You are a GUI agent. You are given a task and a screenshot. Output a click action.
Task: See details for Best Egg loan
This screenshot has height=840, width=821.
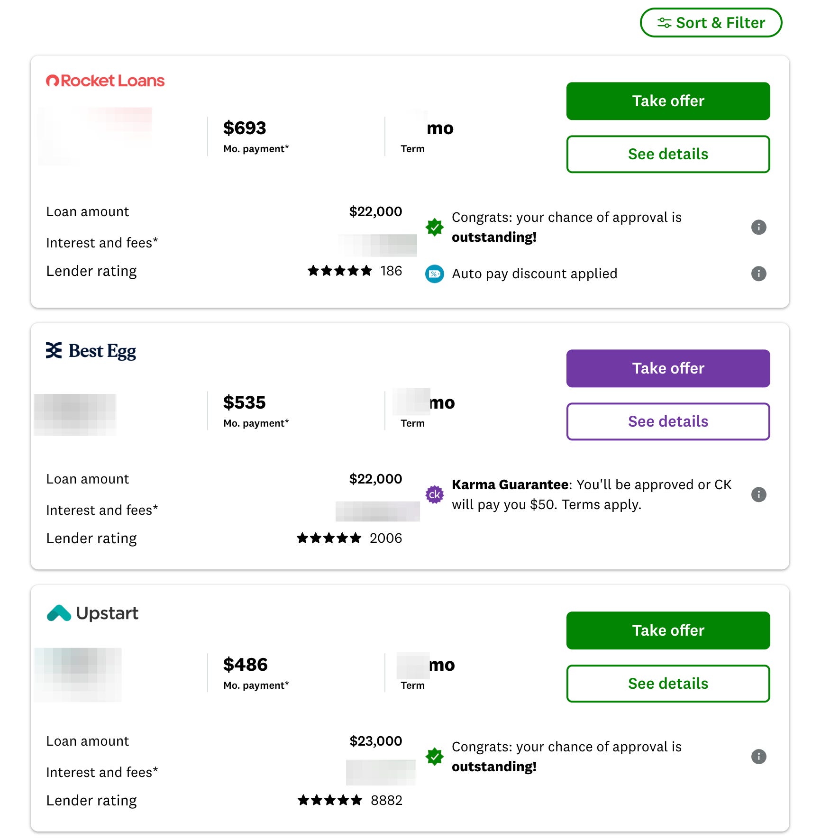pos(668,421)
